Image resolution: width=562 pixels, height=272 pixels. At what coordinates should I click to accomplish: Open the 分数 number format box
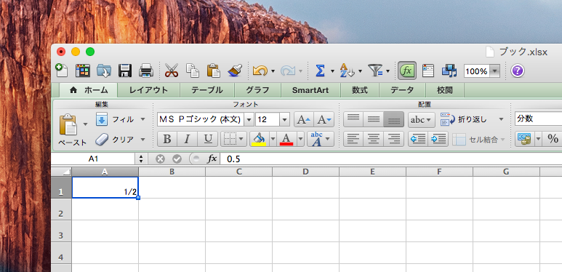tap(538, 119)
